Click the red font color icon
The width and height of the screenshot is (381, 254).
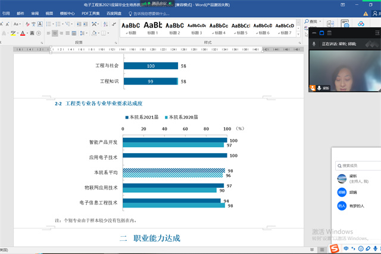[22, 33]
